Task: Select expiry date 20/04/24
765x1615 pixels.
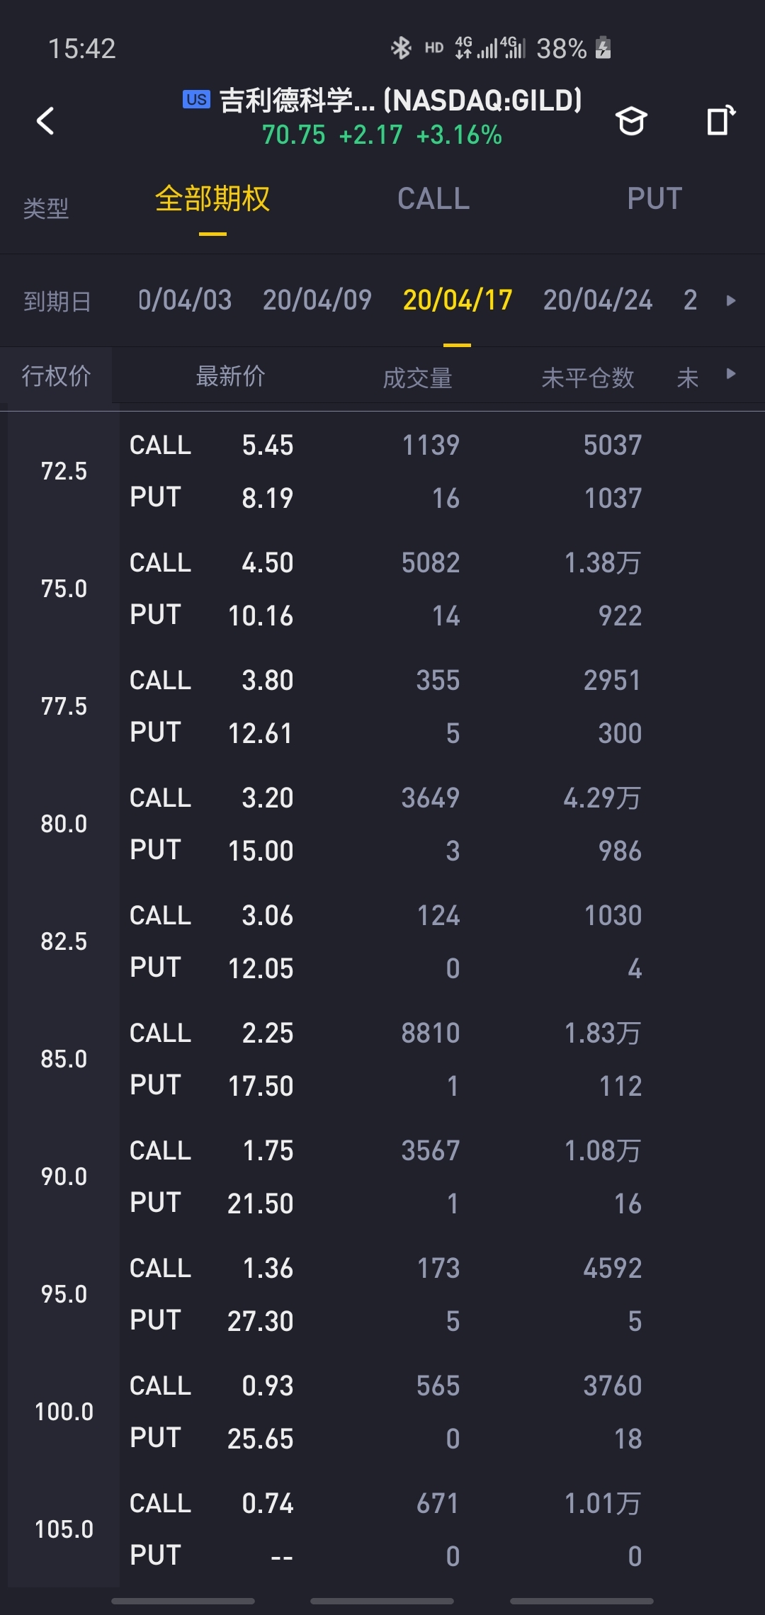Action: [598, 300]
